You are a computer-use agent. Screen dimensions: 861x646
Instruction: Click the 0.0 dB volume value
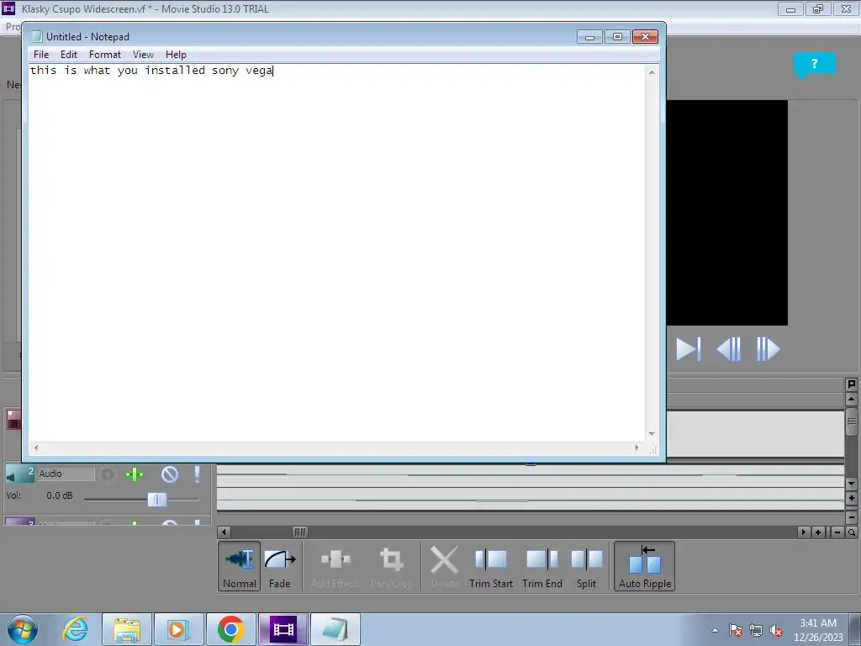point(60,495)
